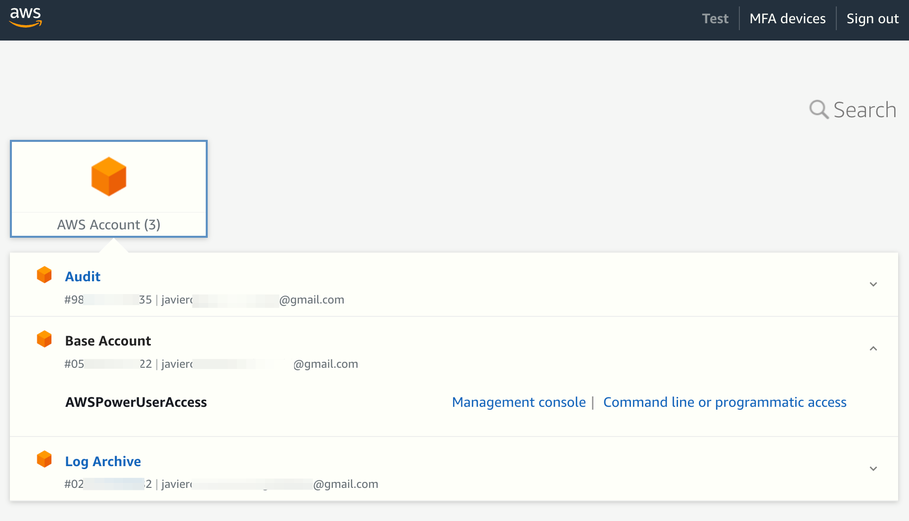This screenshot has height=521, width=909.
Task: Select Command line or programmatic access
Action: pos(724,402)
